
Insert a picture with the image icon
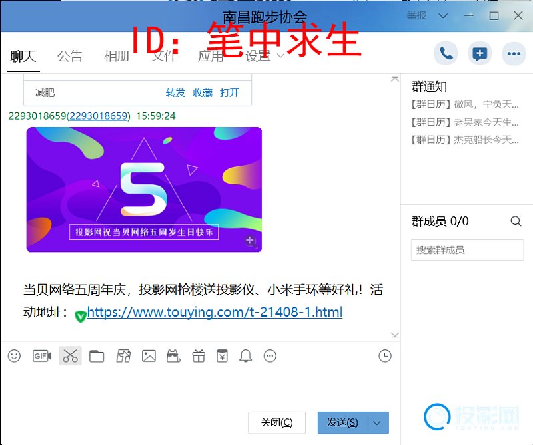(x=149, y=356)
